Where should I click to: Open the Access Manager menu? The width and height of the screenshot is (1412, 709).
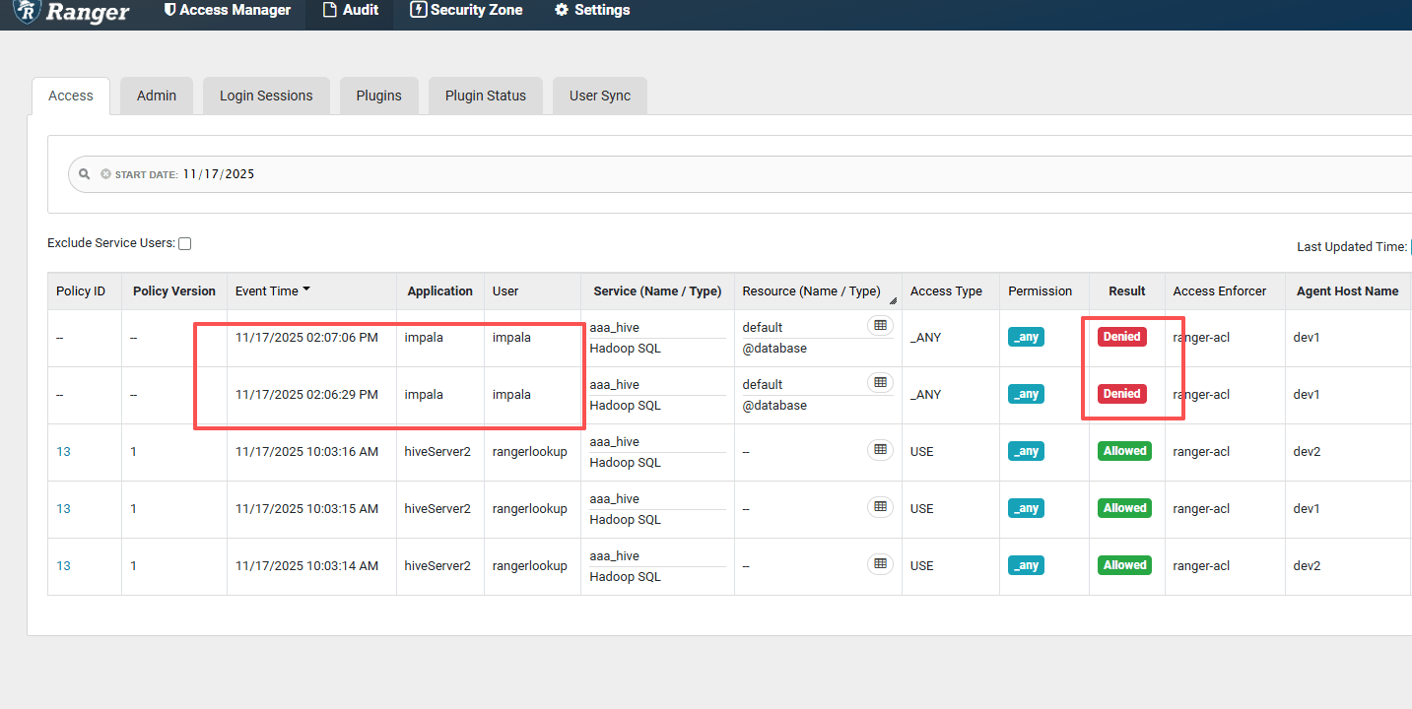227,10
